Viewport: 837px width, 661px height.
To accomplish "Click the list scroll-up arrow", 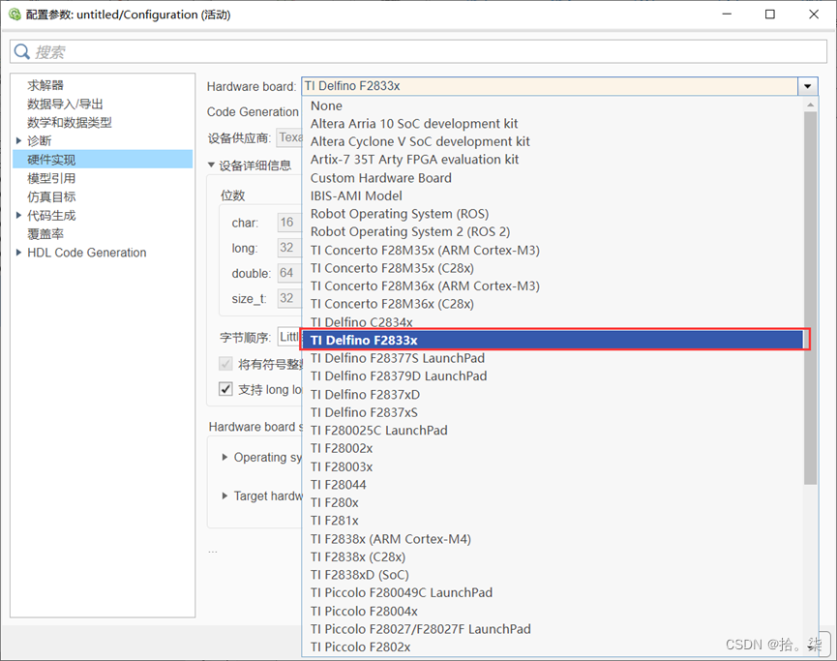I will [x=810, y=105].
